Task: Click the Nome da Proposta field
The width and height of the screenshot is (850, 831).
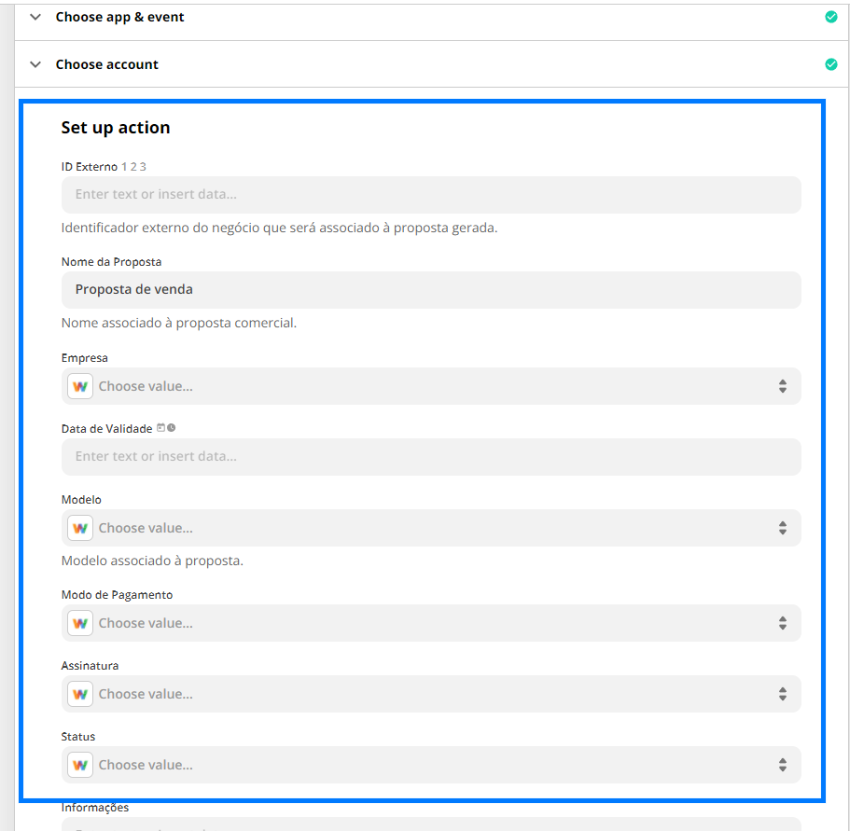Action: click(x=431, y=290)
